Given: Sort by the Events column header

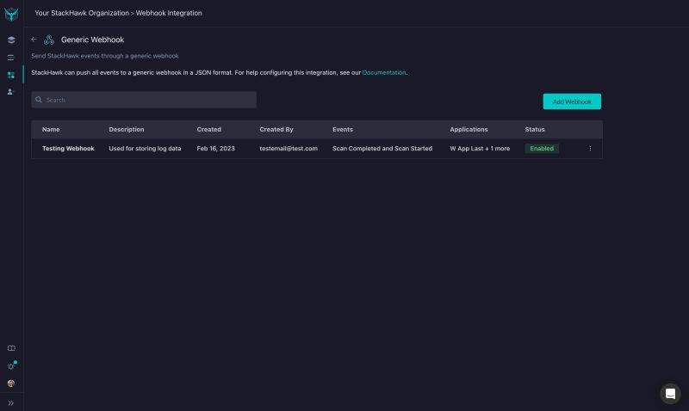Looking at the screenshot, I should coord(342,129).
